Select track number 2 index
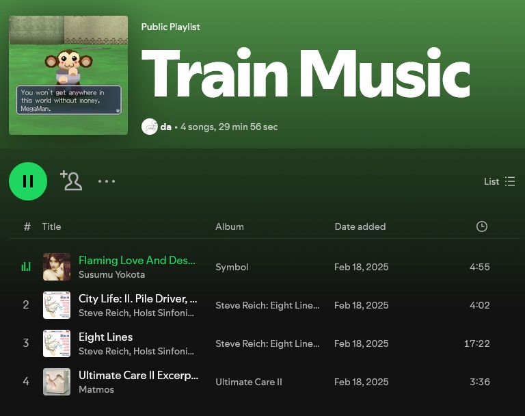The width and height of the screenshot is (525, 416). [26, 304]
